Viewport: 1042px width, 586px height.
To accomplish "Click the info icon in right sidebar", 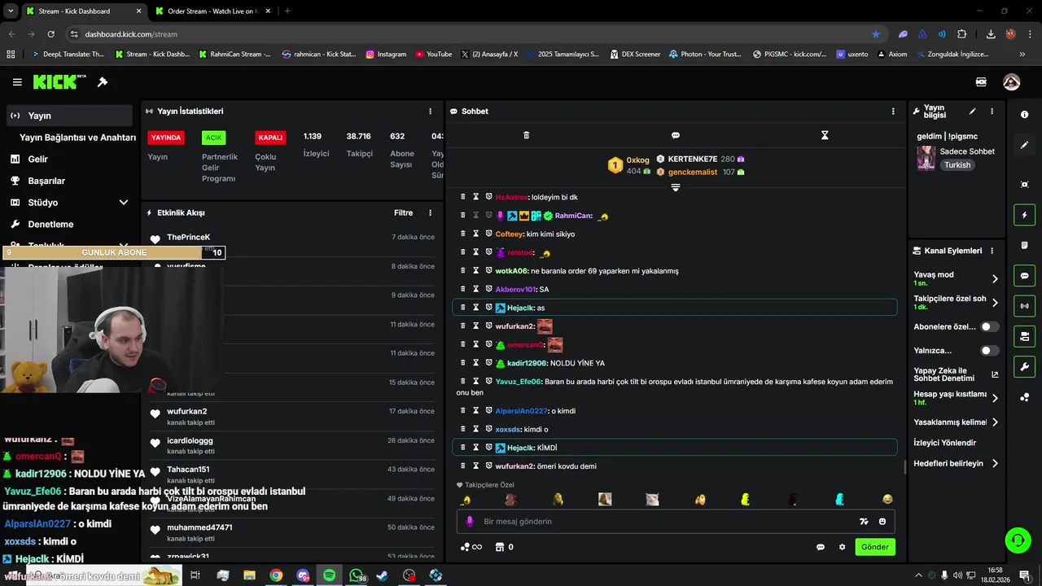I will tap(1024, 115).
